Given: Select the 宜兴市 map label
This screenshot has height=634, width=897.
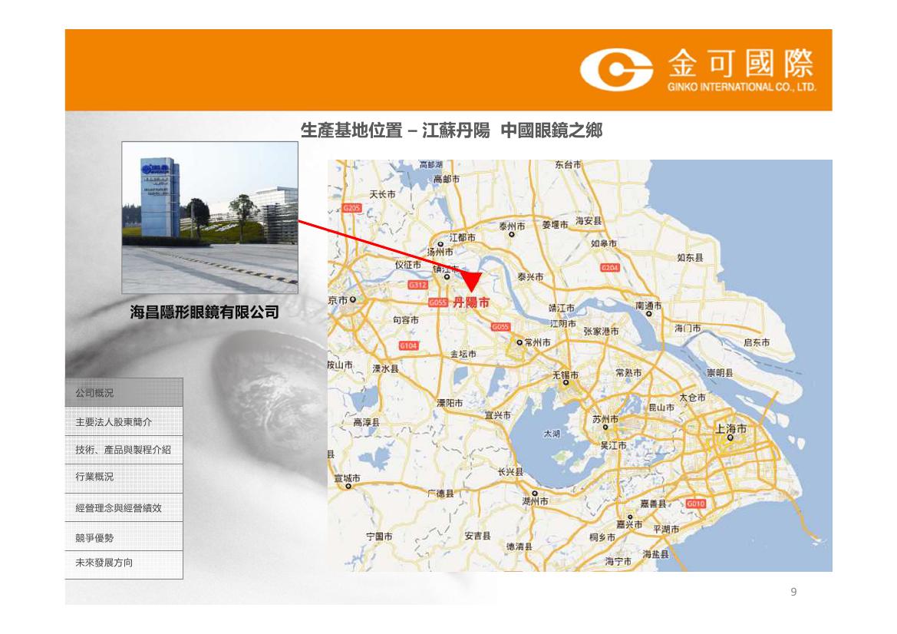Looking at the screenshot, I should [498, 414].
